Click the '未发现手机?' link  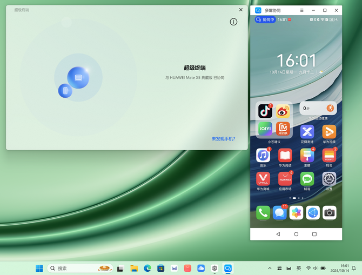tap(223, 139)
